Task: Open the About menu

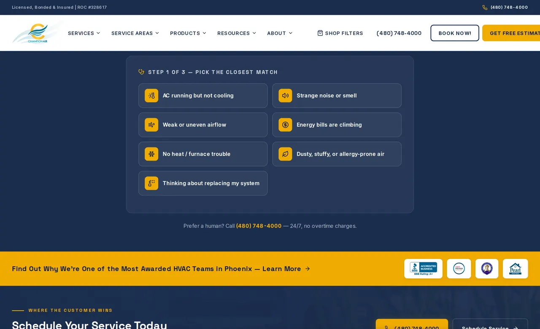Action: pos(280,33)
